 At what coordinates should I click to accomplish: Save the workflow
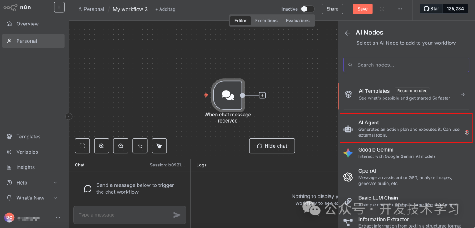(x=362, y=9)
